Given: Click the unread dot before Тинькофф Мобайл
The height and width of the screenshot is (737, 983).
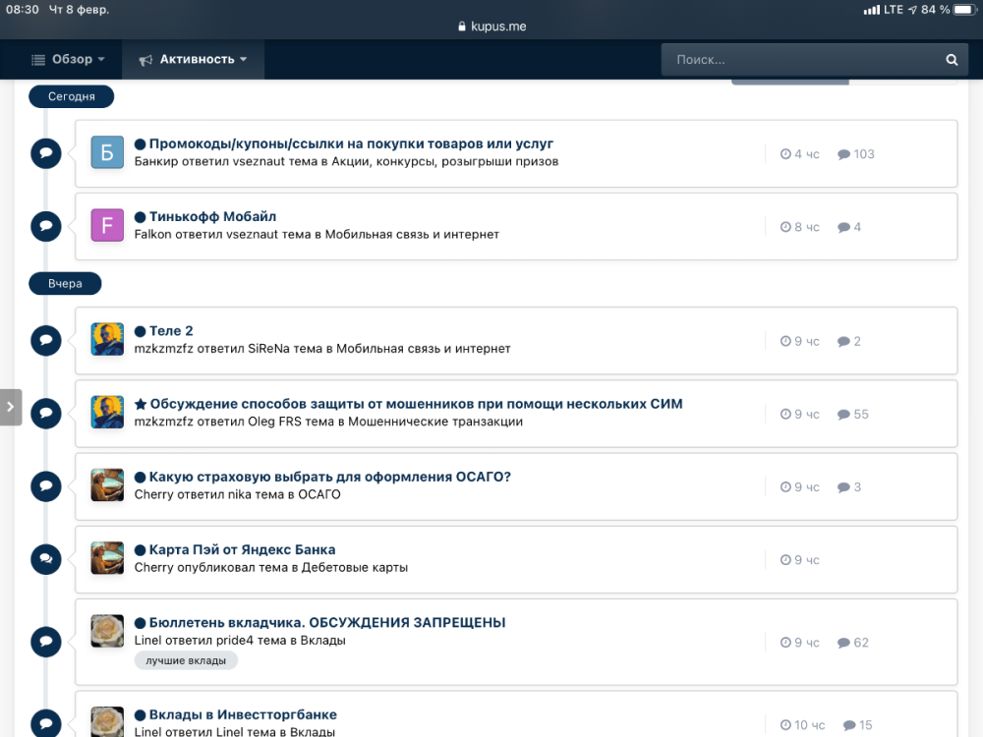Looking at the screenshot, I should (140, 217).
